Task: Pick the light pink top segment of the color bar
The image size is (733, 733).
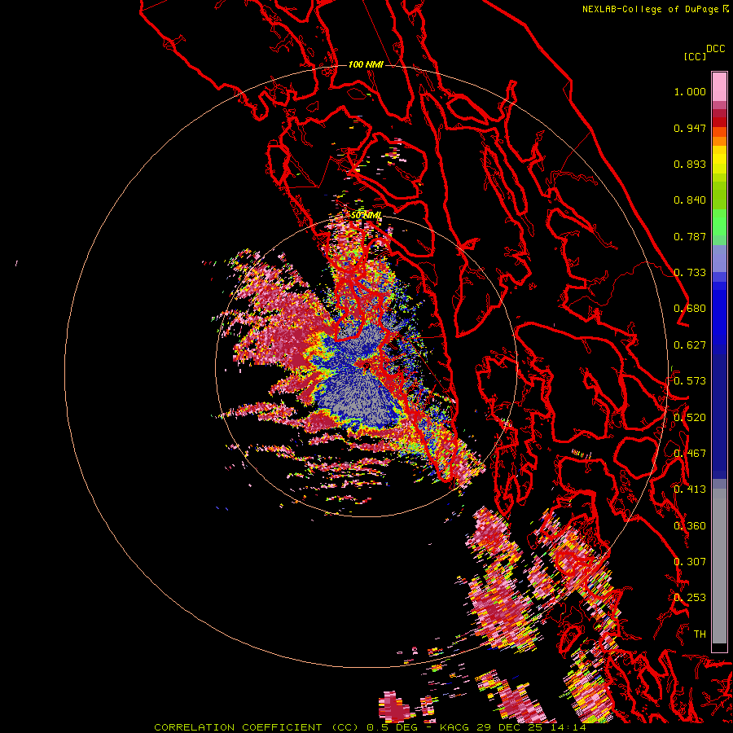Action: [719, 87]
